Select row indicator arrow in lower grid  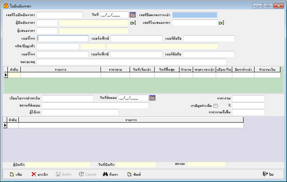5,126
